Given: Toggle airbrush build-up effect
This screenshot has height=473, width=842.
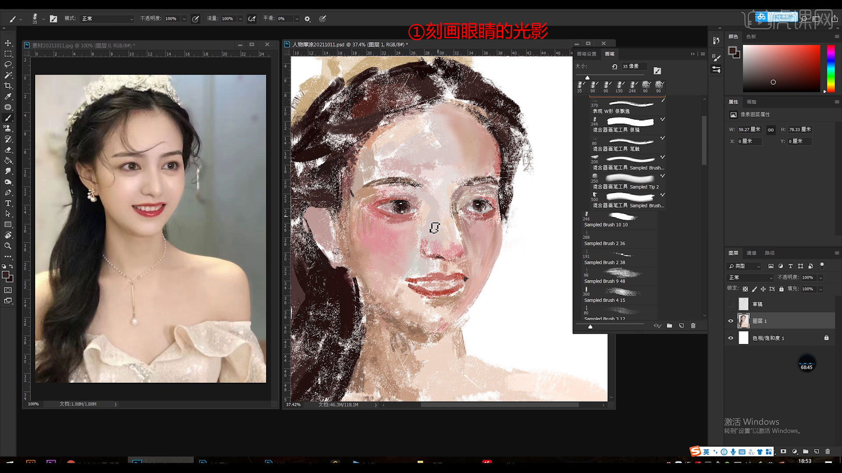Looking at the screenshot, I should click(252, 19).
